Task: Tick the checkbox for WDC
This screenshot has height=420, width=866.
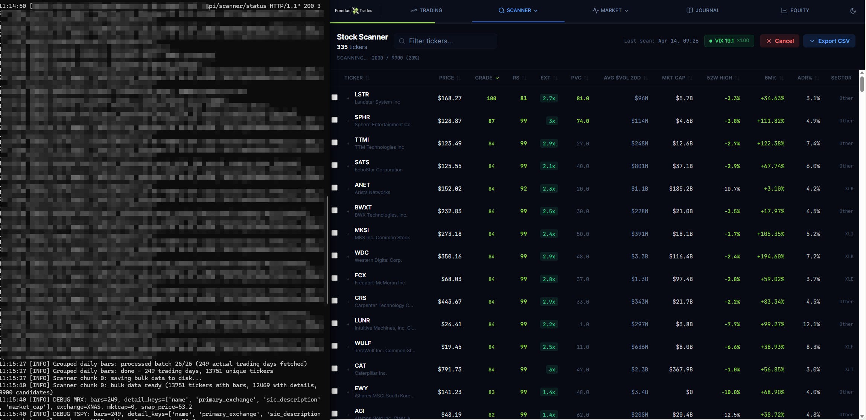Action: click(335, 255)
